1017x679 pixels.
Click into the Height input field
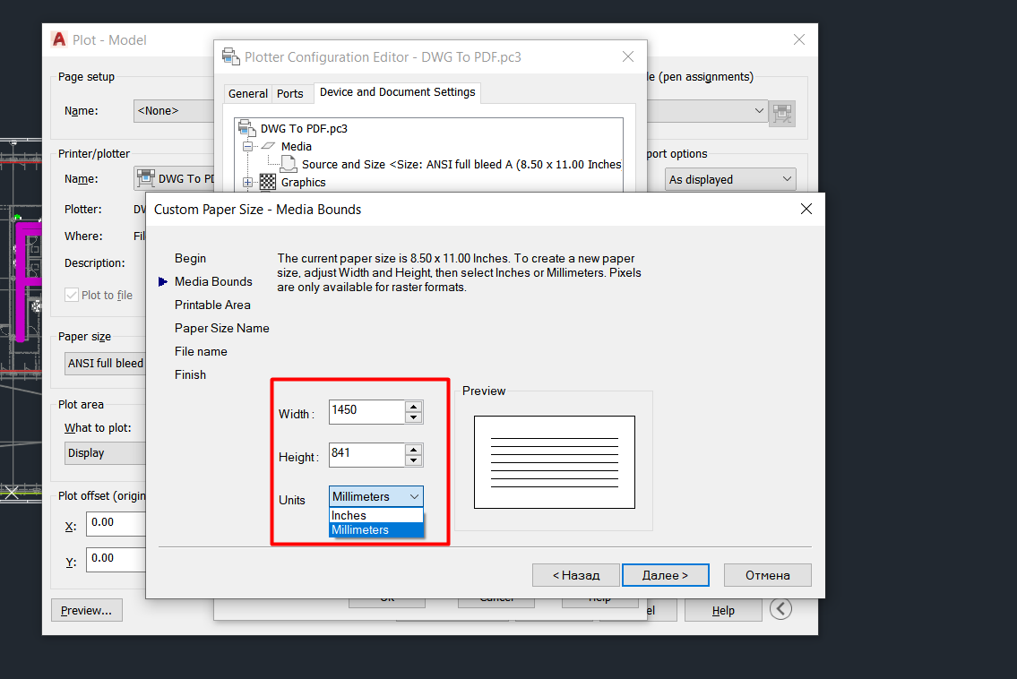point(367,455)
